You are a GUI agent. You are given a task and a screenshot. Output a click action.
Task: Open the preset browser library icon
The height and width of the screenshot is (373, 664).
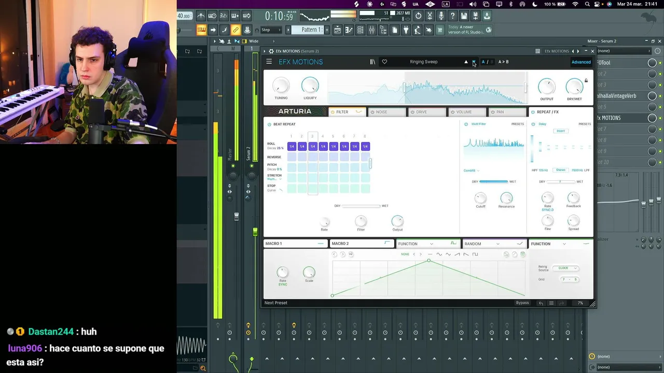(372, 62)
